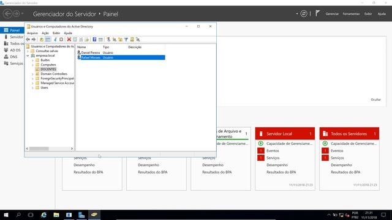This screenshot has height=220, width=392.
Task: Select the Daniel Pereira user
Action: (90, 53)
